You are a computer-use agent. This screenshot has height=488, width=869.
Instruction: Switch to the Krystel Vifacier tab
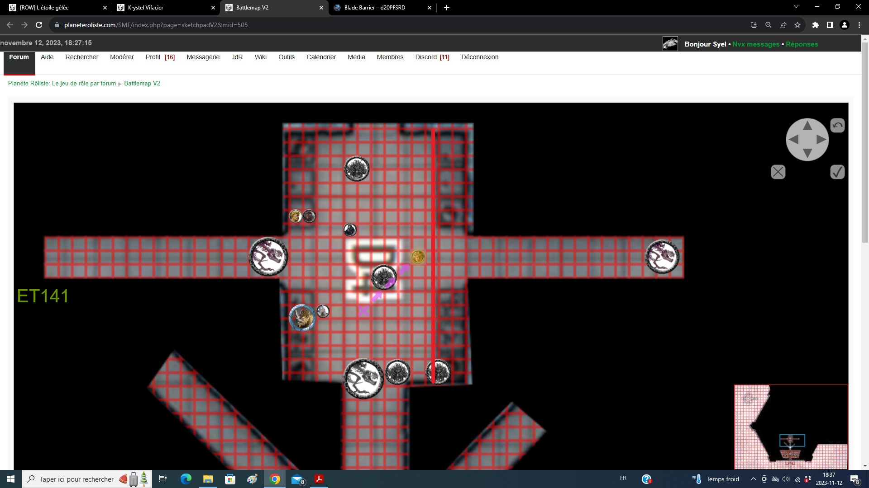click(146, 8)
